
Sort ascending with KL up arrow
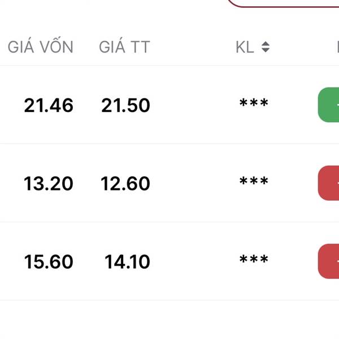tap(266, 44)
